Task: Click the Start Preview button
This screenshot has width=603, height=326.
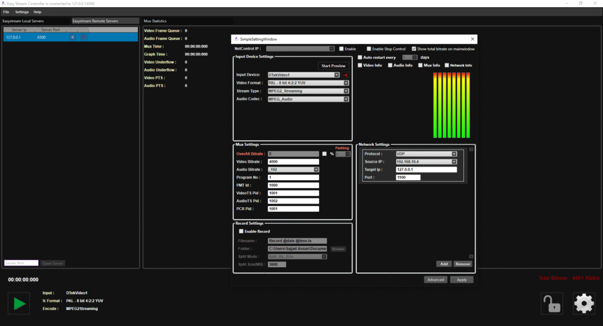Action: coord(333,66)
